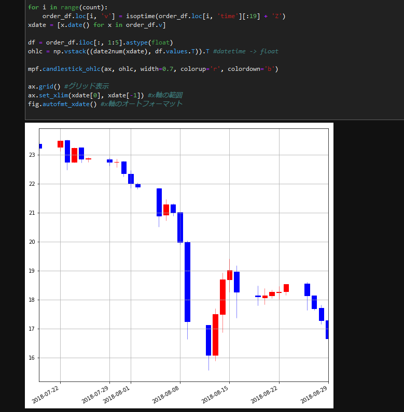
Task: Click the mpf.candlestick_ohlc code line
Action: (x=153, y=69)
